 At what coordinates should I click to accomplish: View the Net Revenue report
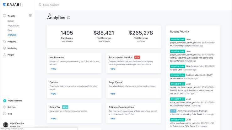click(x=54, y=69)
